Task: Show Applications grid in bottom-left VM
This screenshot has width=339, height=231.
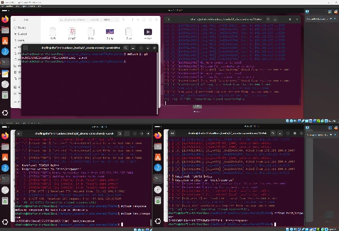Action: [5, 222]
